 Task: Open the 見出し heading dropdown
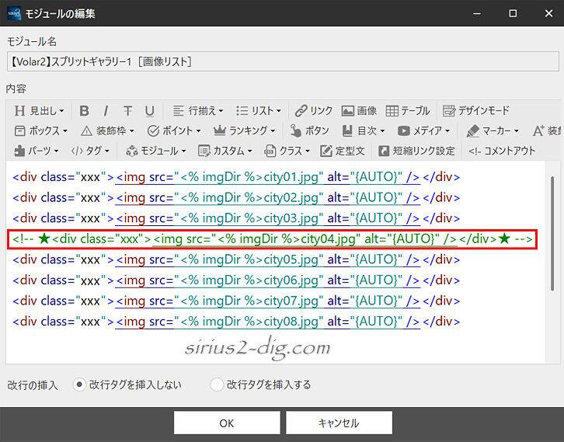[x=39, y=111]
